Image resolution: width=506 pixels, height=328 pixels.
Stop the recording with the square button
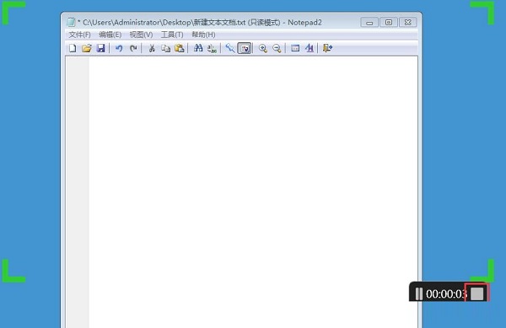[x=477, y=293]
